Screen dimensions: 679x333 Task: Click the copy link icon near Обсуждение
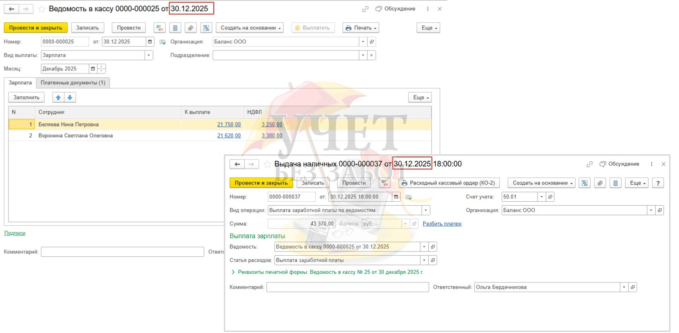[x=365, y=9]
